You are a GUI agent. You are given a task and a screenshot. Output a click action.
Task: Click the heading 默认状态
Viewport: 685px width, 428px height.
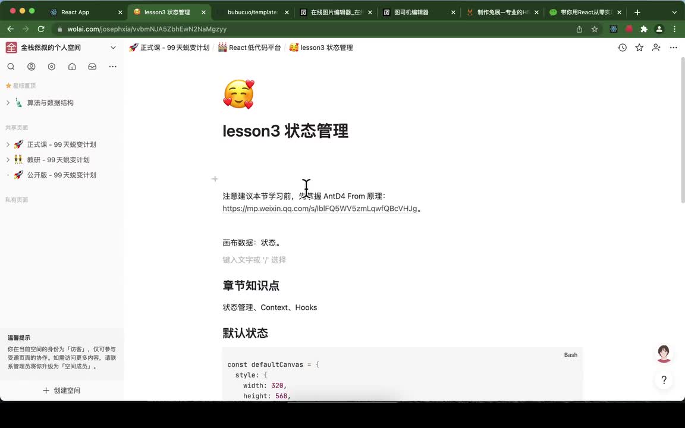click(245, 333)
